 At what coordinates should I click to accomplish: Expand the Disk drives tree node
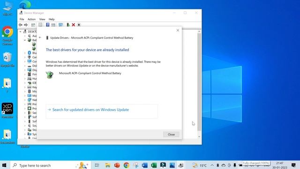point(25,66)
